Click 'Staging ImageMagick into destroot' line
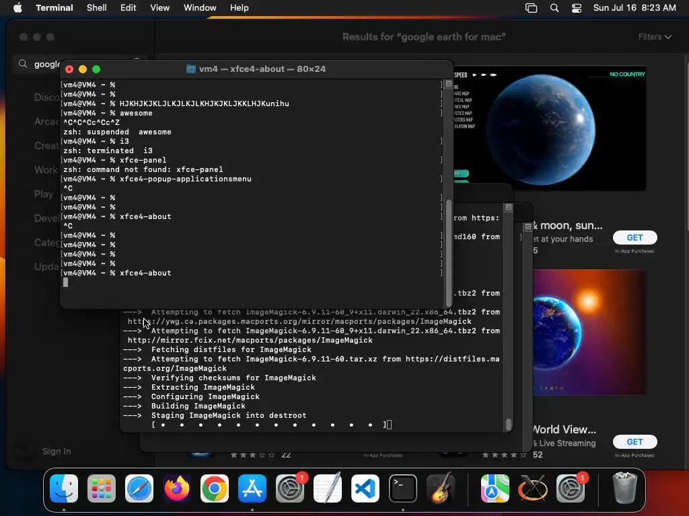The width and height of the screenshot is (689, 516). tap(215, 415)
